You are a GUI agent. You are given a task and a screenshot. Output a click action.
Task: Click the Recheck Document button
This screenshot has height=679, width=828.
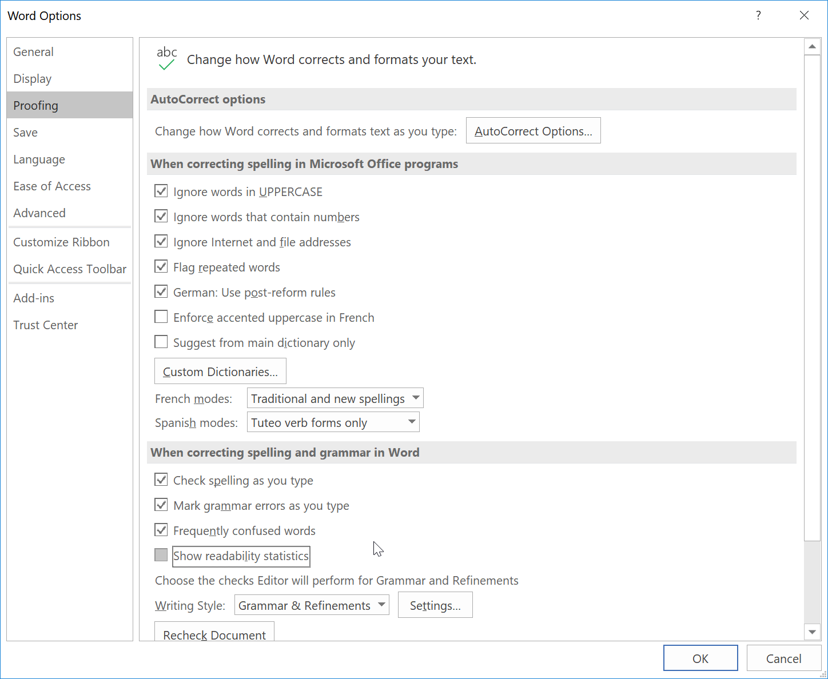click(x=214, y=632)
